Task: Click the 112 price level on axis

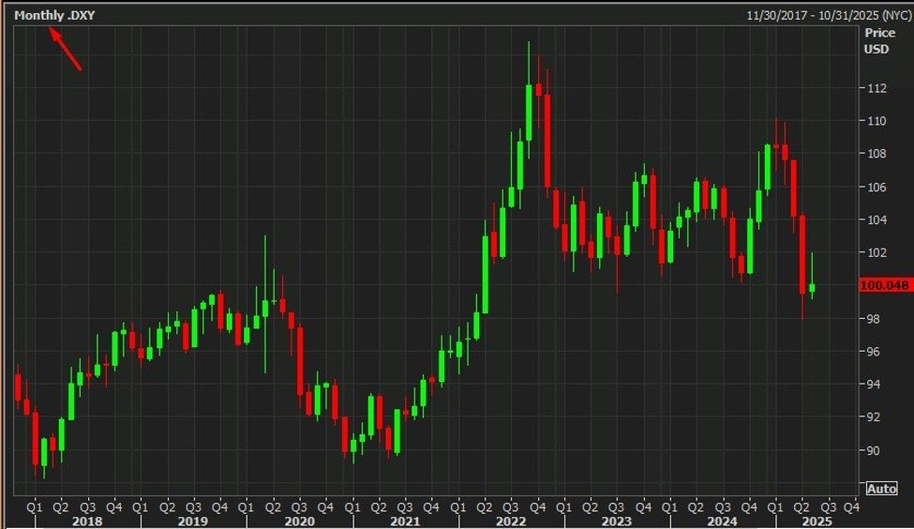Action: [877, 88]
